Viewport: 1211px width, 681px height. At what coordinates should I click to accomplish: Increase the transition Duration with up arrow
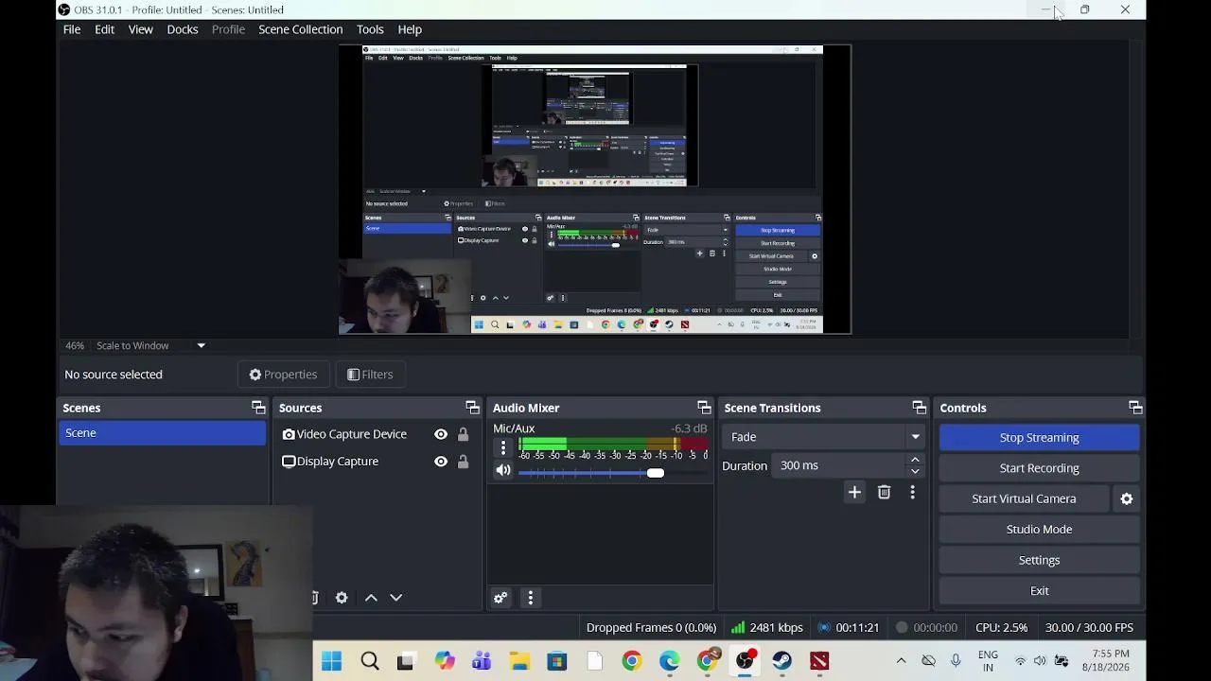[x=915, y=461]
